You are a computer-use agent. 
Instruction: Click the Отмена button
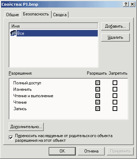coord(91,151)
